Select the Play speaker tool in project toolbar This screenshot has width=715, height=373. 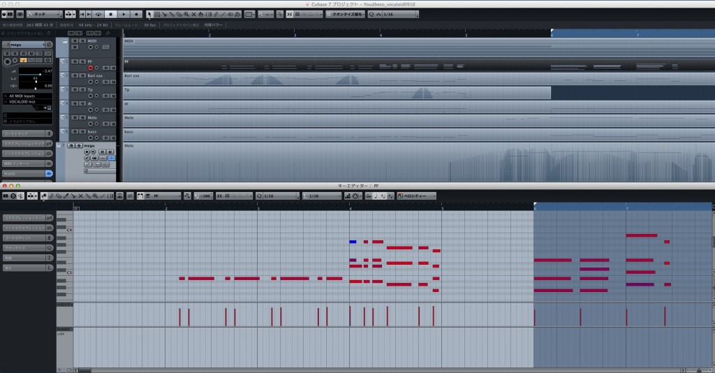click(x=230, y=14)
